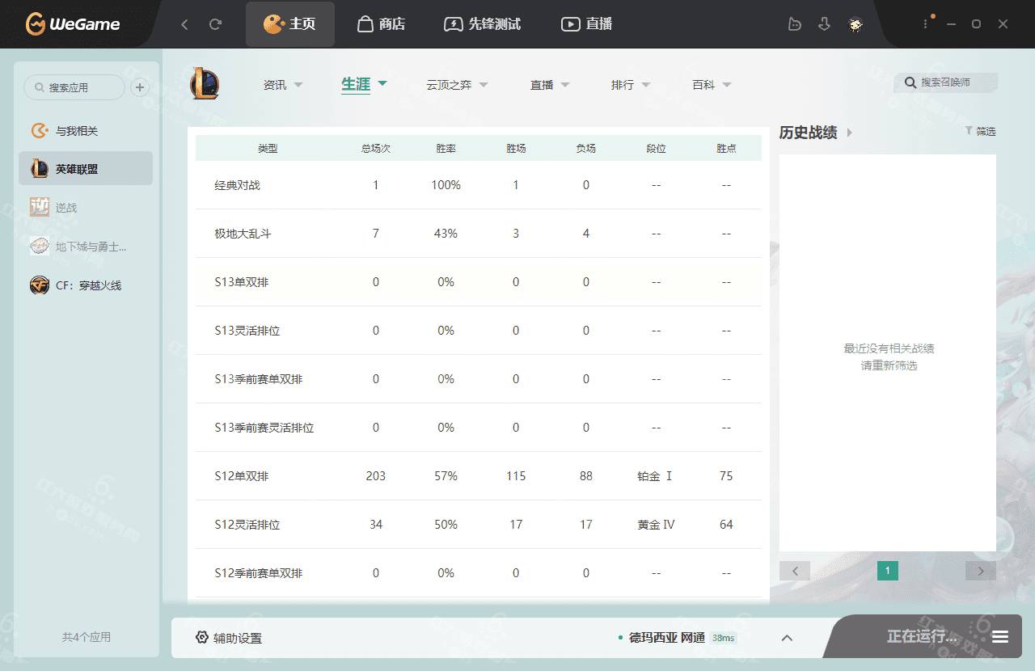Click the user avatar icon
This screenshot has width=1035, height=671.
click(855, 24)
